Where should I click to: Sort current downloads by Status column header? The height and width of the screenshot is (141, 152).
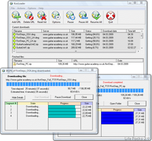coord(93,31)
